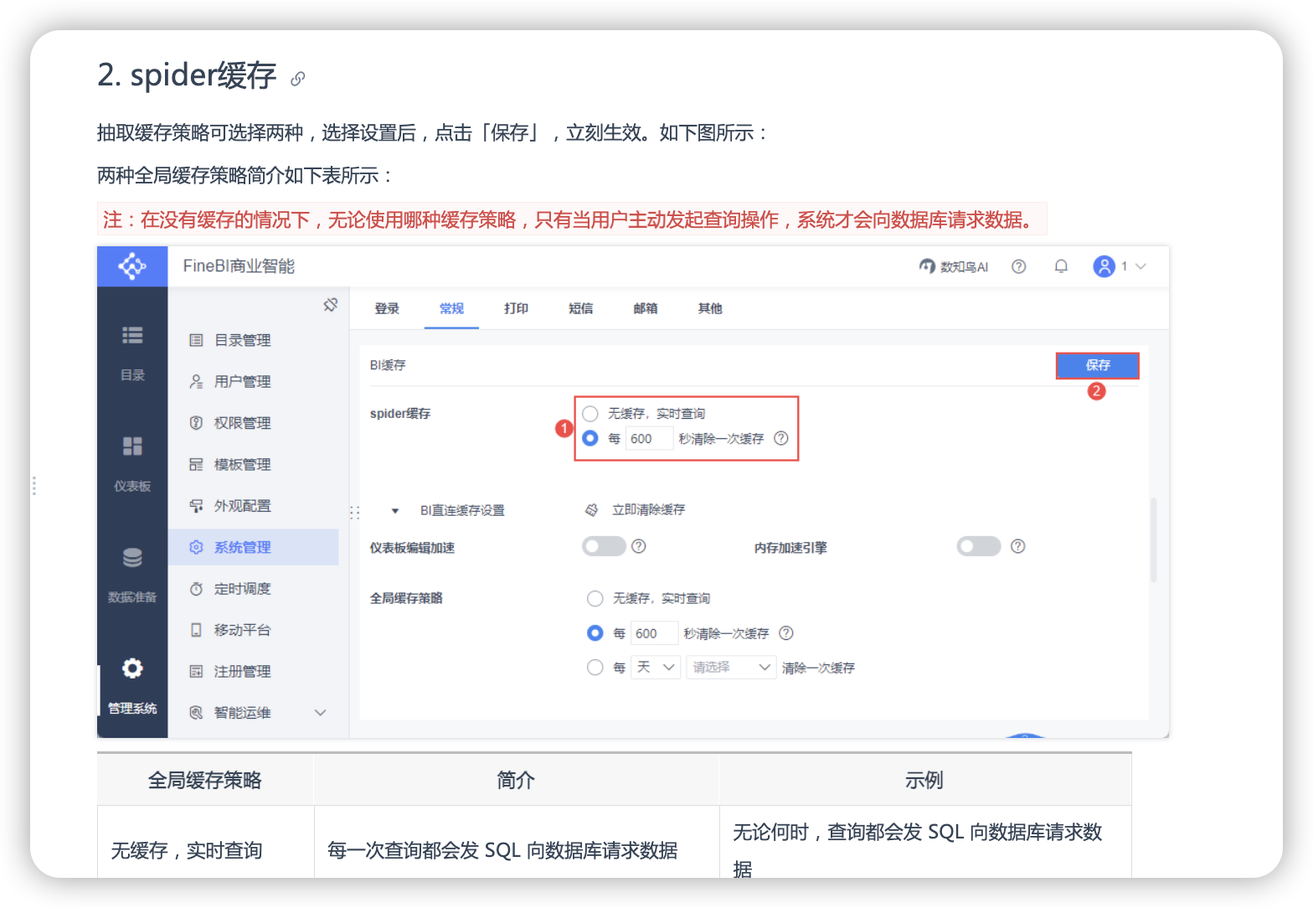Expand the user menu chevron beside the avatar
Viewport: 1313px width, 908px height.
[x=1141, y=266]
